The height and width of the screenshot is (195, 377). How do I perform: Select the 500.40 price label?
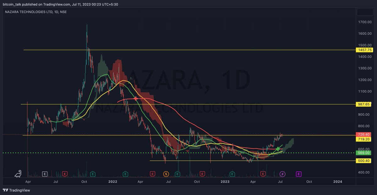[x=363, y=161]
